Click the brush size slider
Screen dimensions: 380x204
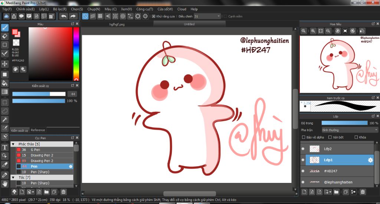pyautogui.click(x=39, y=94)
